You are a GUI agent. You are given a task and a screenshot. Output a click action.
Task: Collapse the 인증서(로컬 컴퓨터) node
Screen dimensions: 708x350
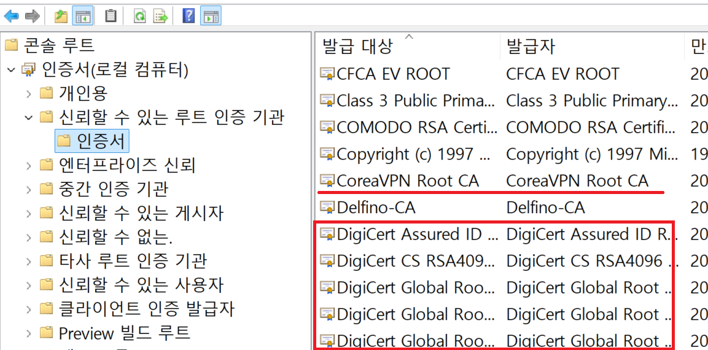tap(11, 69)
